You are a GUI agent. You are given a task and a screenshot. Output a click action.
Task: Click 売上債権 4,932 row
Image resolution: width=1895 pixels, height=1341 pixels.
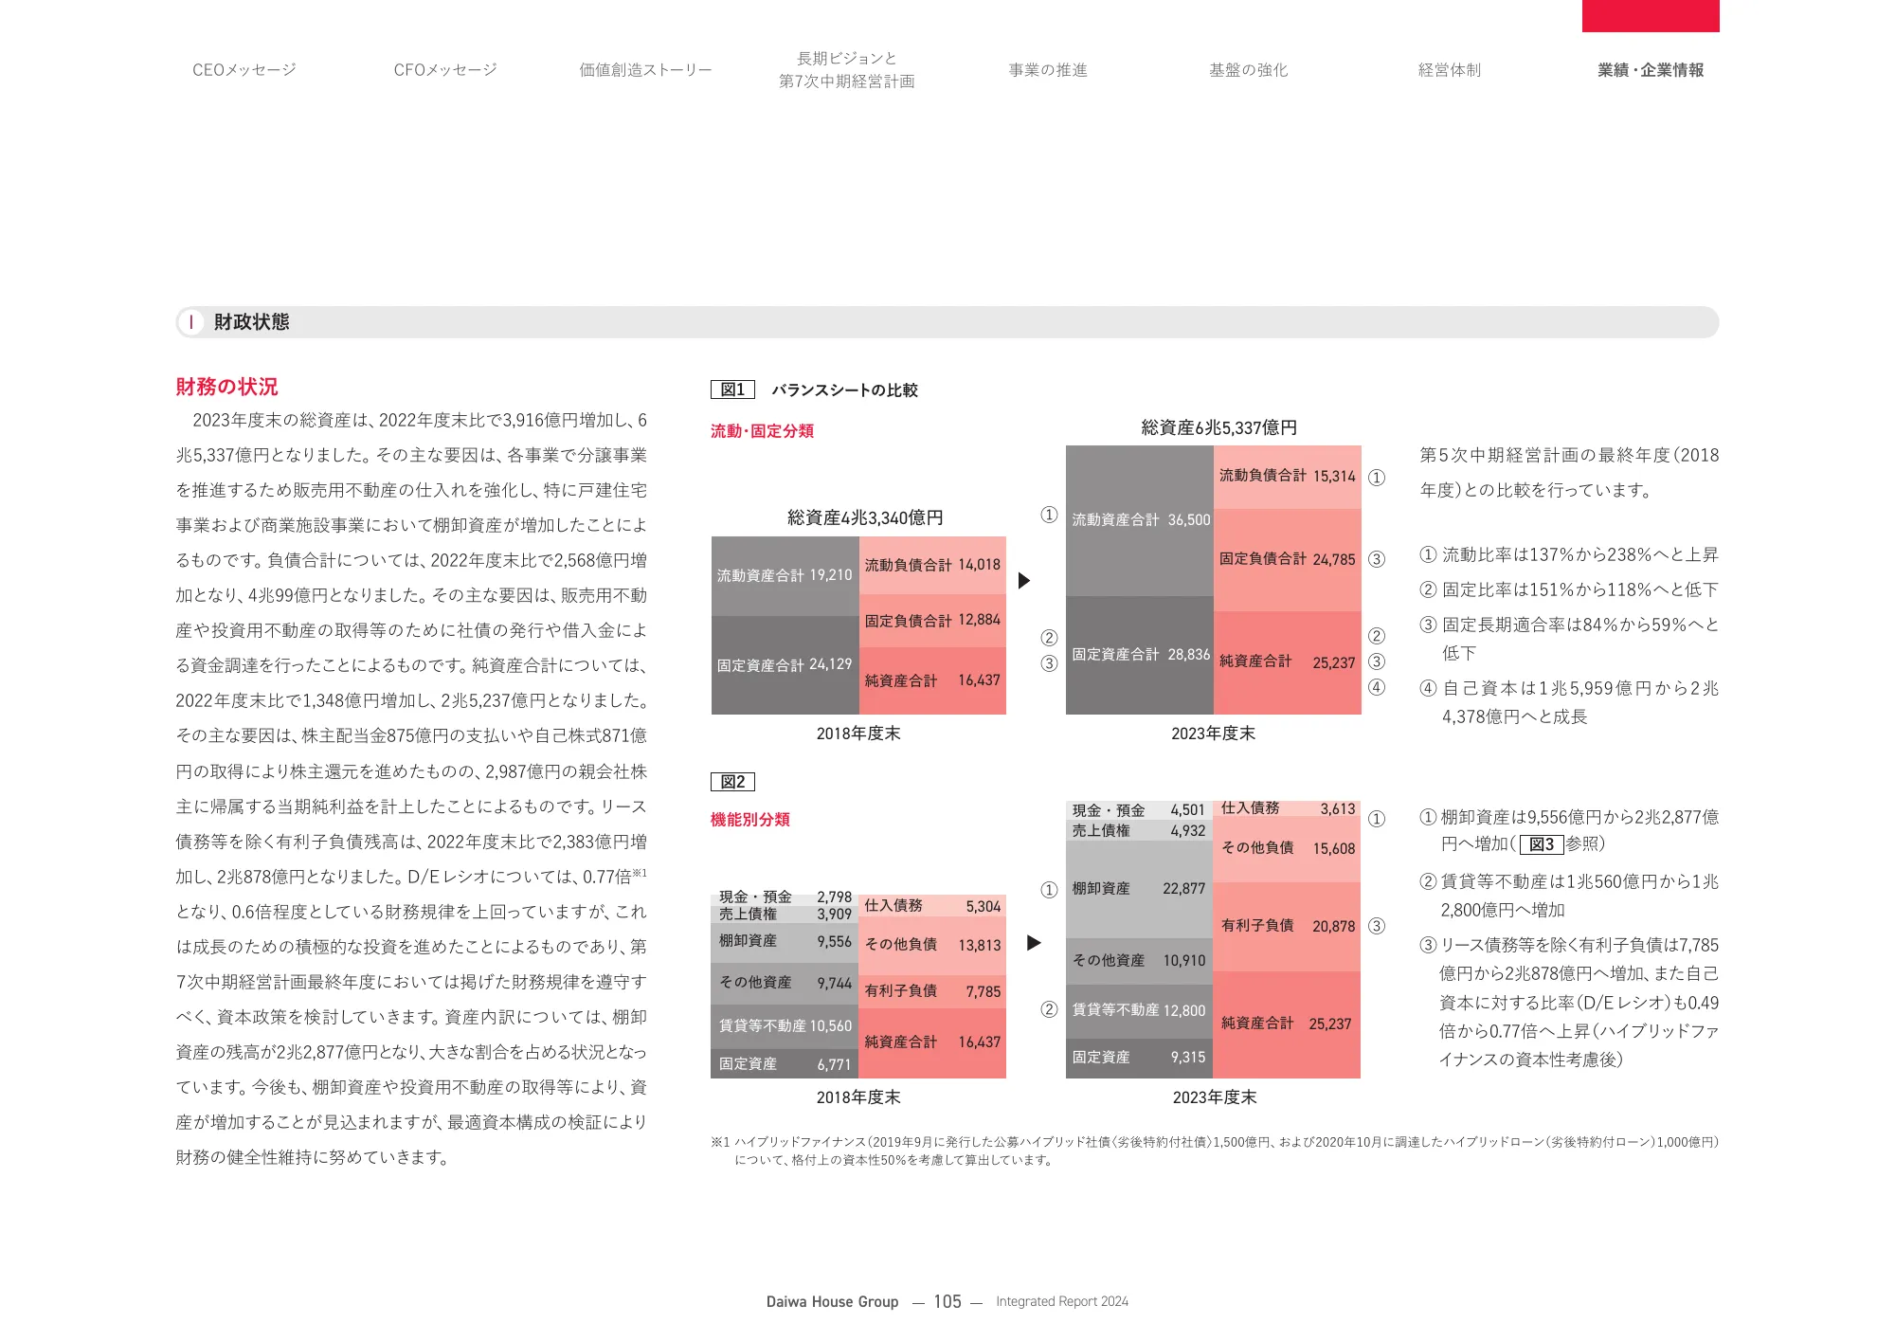click(x=1139, y=831)
